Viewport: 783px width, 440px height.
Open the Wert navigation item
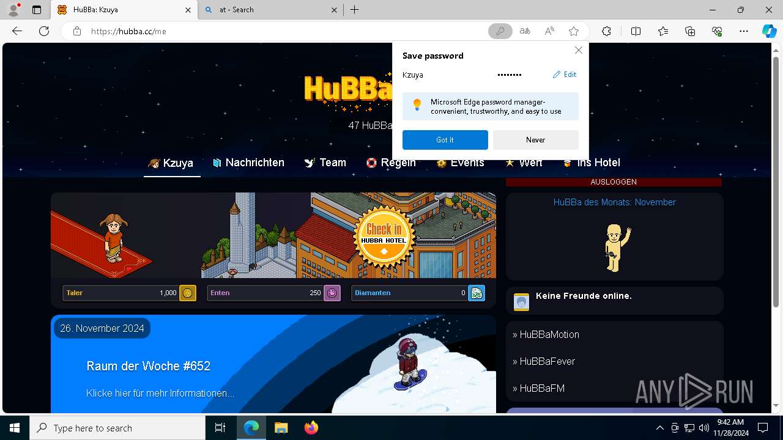(x=524, y=163)
